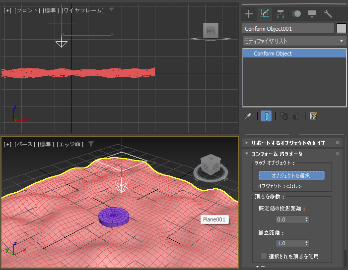Screen dimensions: 348x270
Task: Toggle Show End Result icon
Action: [x=266, y=116]
